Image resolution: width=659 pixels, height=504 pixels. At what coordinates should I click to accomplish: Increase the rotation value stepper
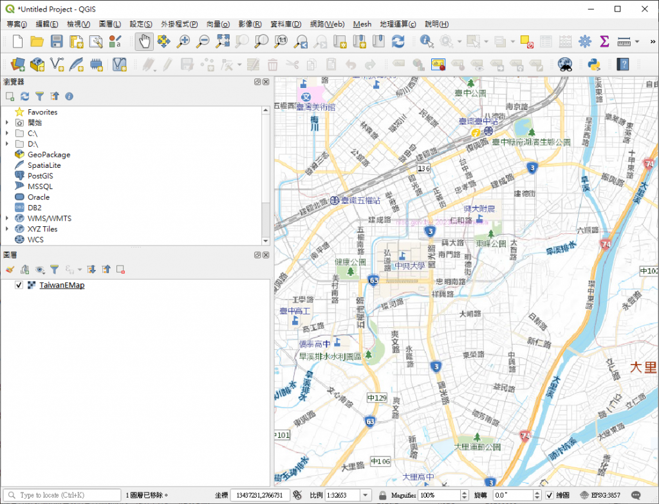coord(537,492)
